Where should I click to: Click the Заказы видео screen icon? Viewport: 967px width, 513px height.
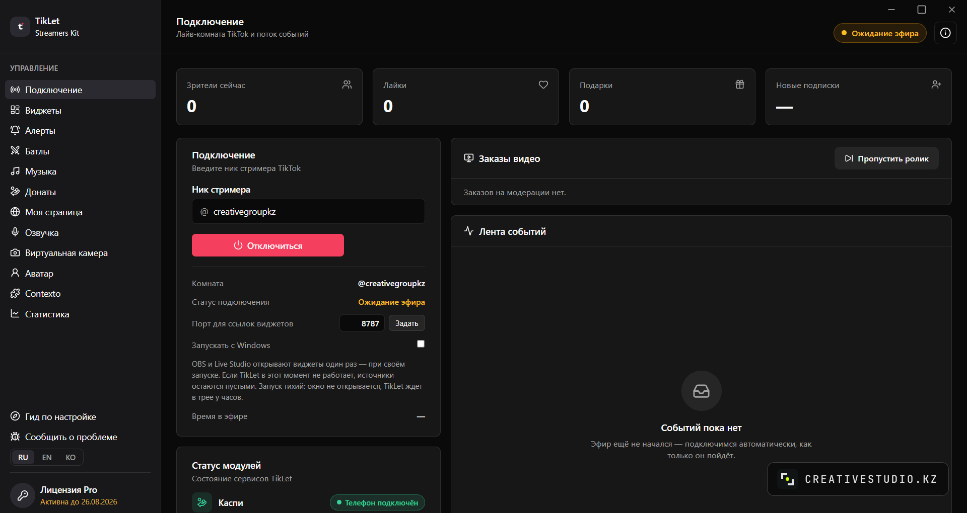(469, 158)
